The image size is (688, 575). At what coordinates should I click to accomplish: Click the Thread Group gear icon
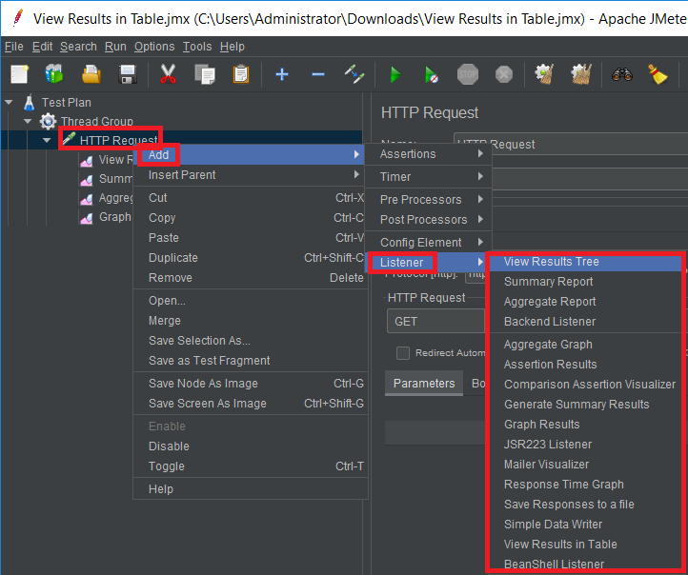coord(48,122)
